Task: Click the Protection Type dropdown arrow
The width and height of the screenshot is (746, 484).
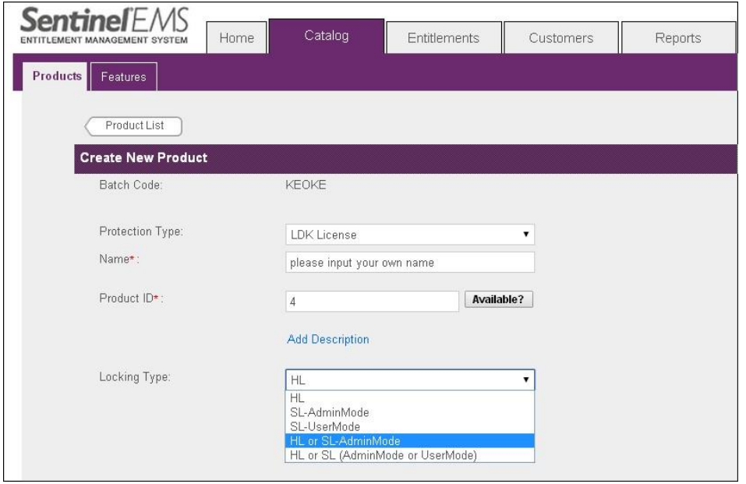Action: [525, 235]
